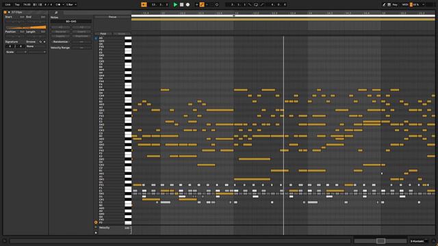Expand the Velocity lane triangle

tap(96, 228)
